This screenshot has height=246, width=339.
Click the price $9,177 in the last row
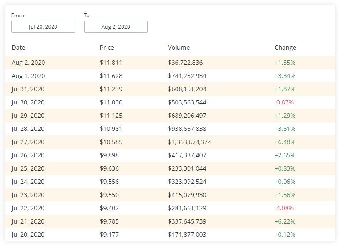tap(109, 235)
